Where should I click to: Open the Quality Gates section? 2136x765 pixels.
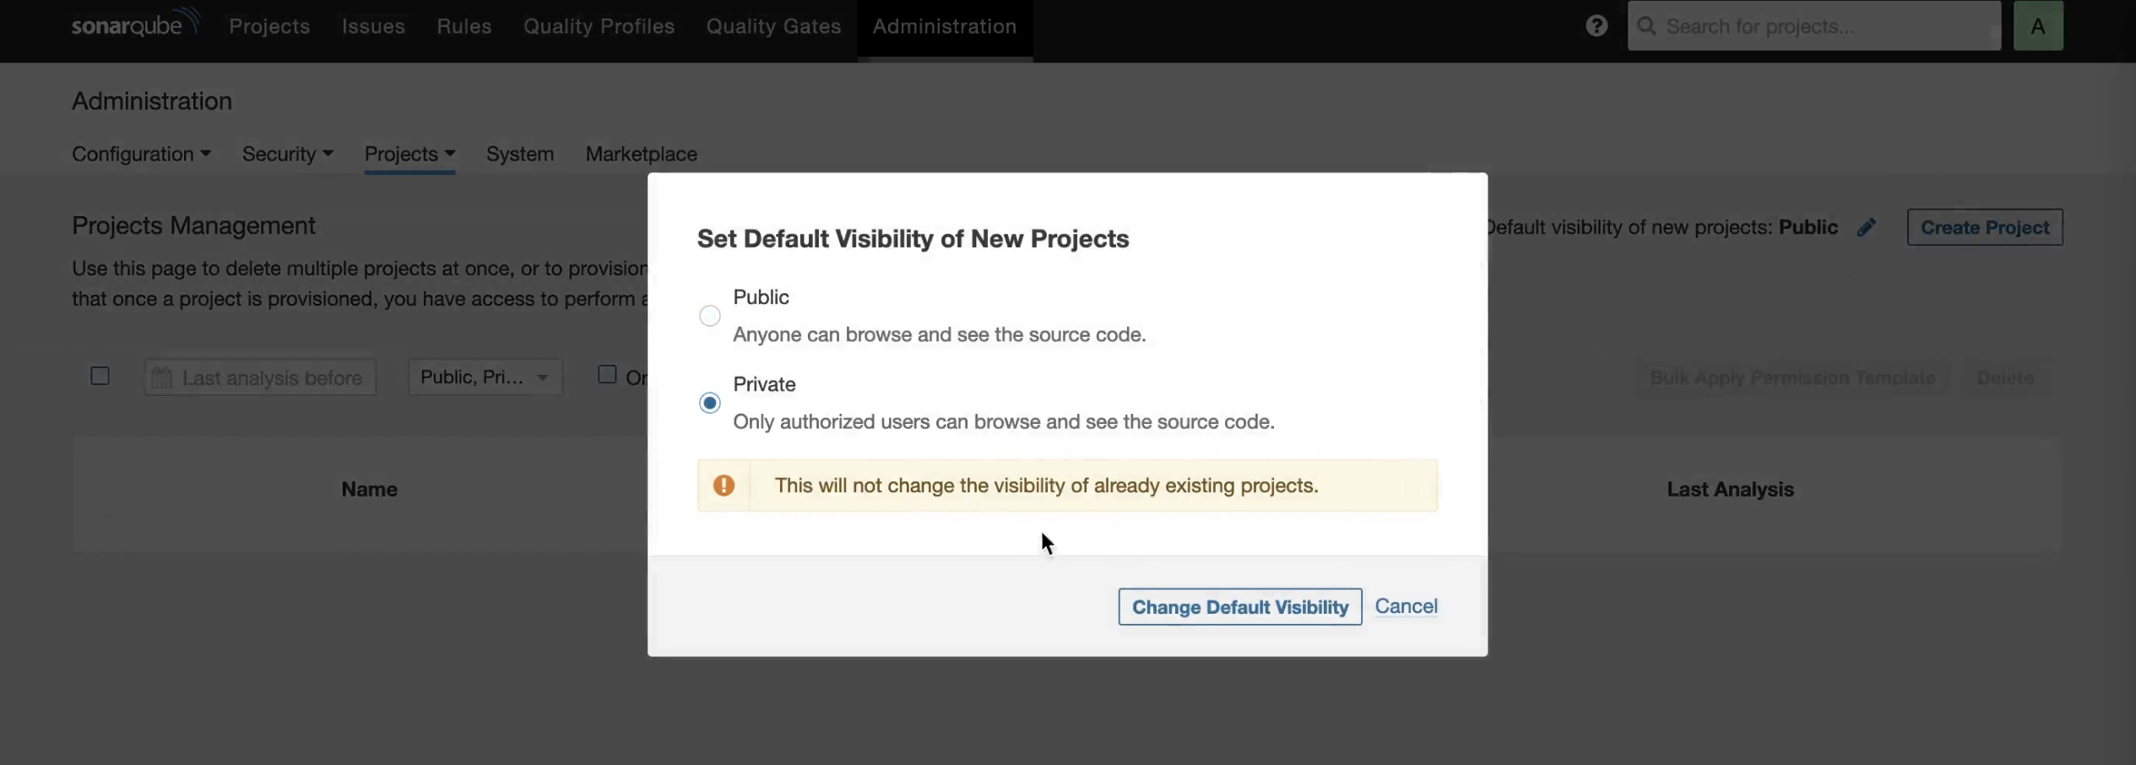pos(773,26)
